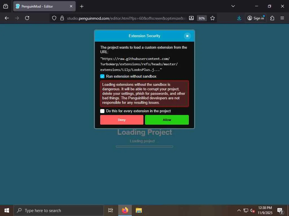Bookmark this page with star icon
Viewport: 289px width, 216px height.
point(213,18)
